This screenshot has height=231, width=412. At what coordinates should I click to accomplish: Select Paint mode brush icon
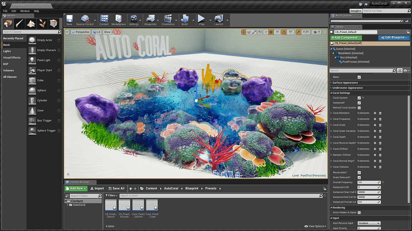click(19, 23)
